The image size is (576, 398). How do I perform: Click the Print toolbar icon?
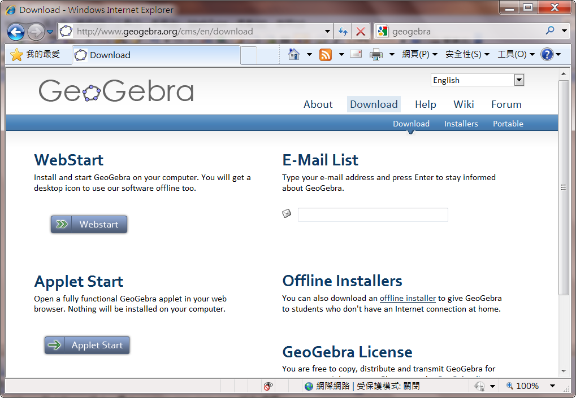point(376,55)
